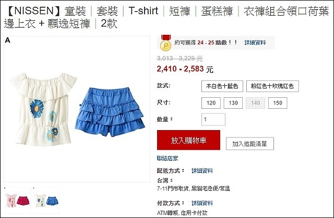This screenshot has width=334, height=218.
Task: Choose size 120
Action: (211, 103)
